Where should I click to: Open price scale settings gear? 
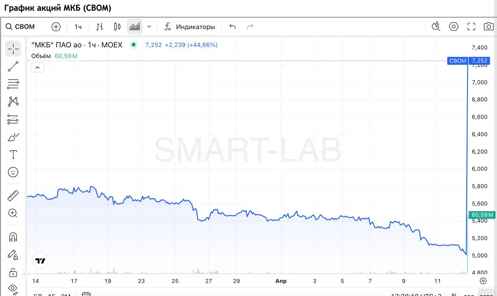tap(483, 281)
